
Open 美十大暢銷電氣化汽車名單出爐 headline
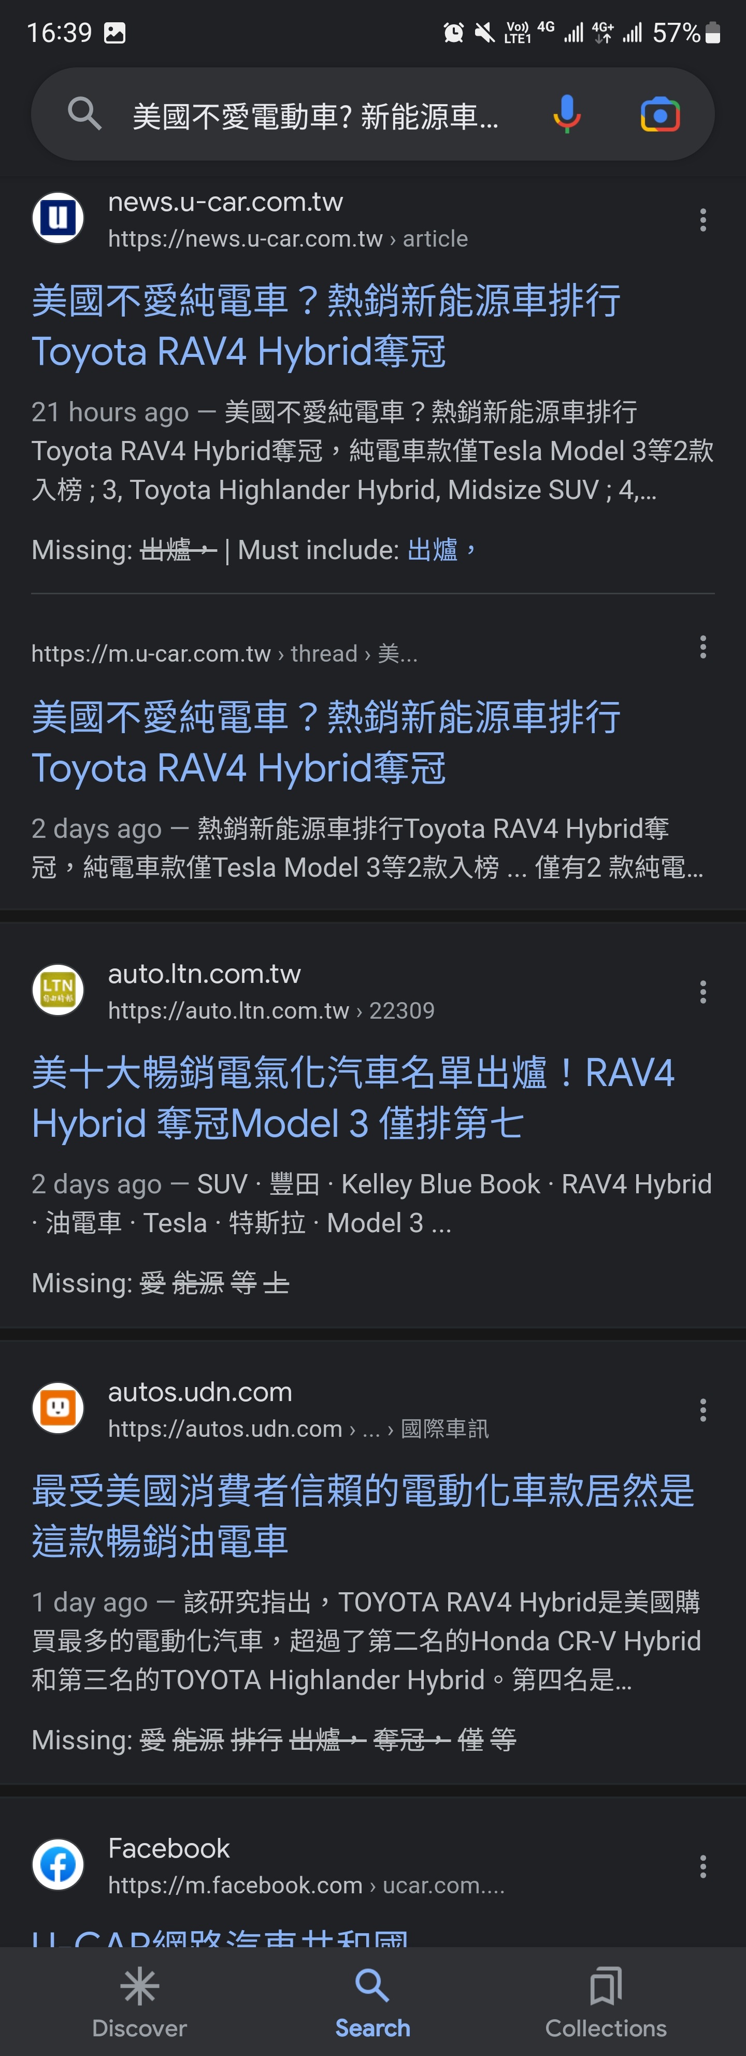click(353, 1097)
